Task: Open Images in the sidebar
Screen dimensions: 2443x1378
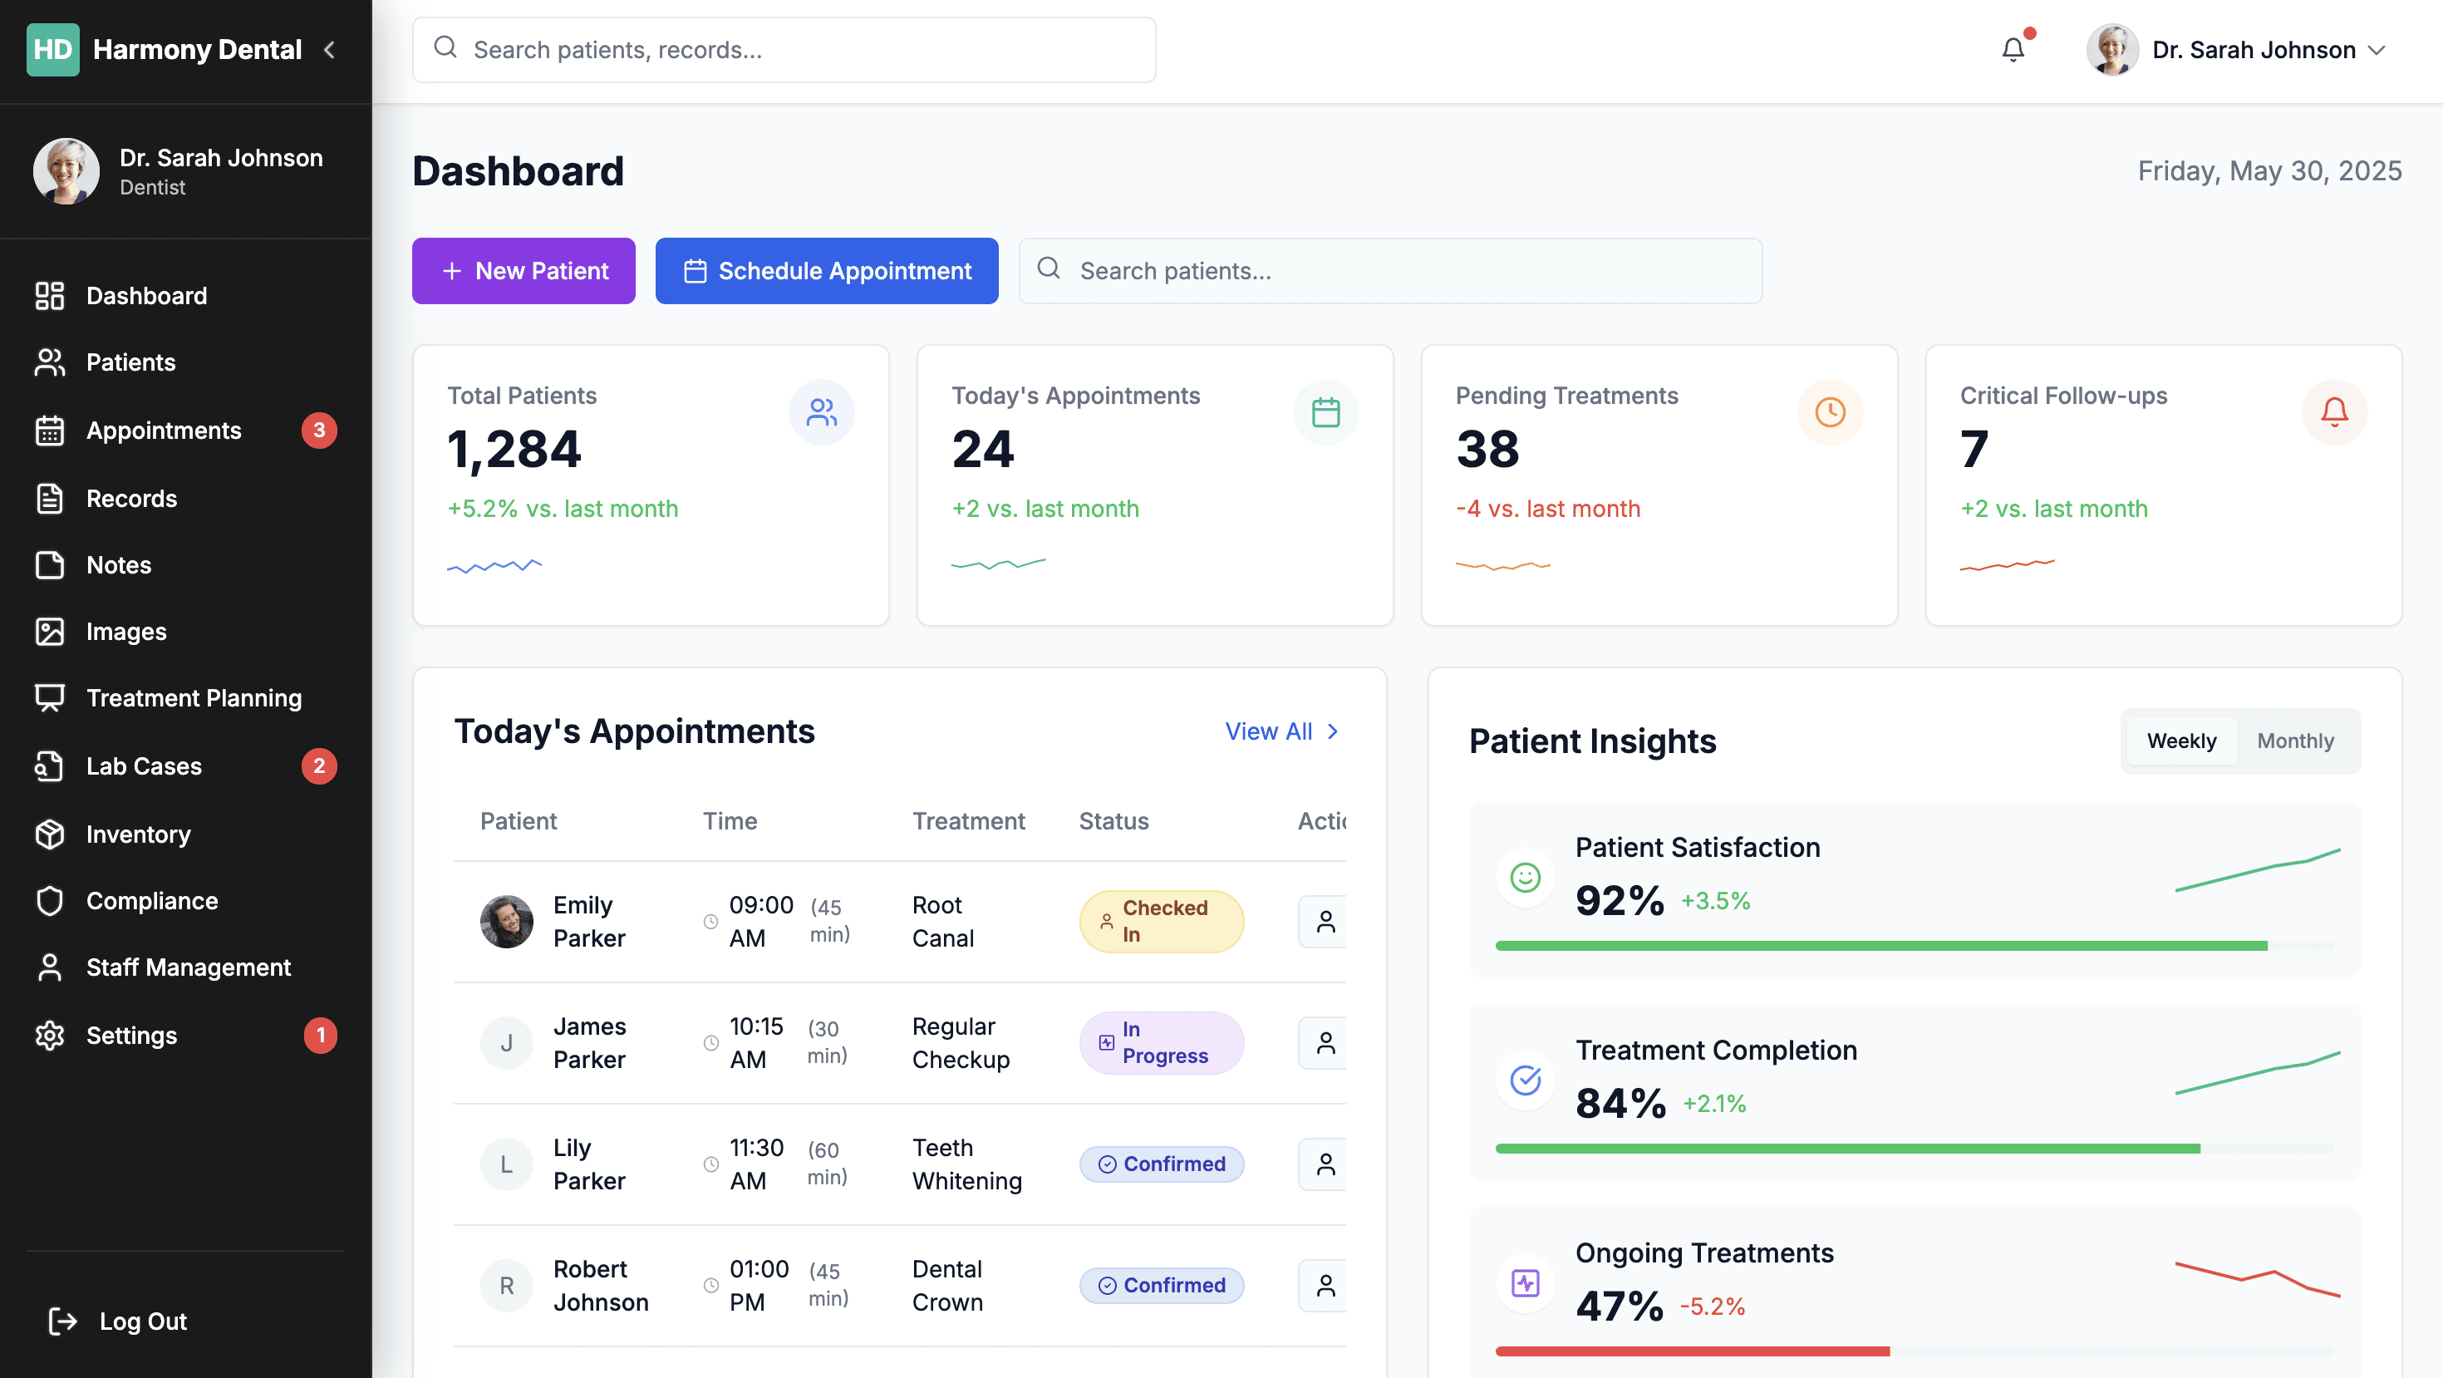Action: (x=186, y=632)
